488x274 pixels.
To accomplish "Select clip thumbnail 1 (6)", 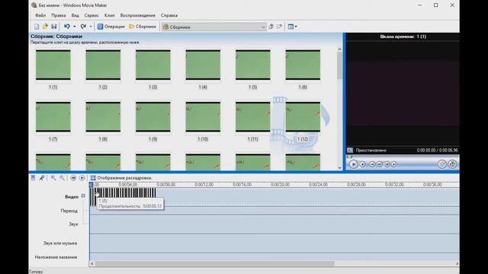I will (x=303, y=65).
